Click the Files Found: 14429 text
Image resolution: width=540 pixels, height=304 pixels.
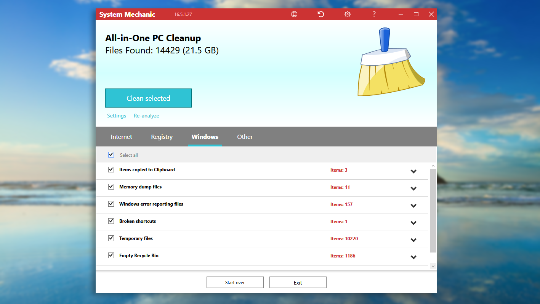(162, 50)
